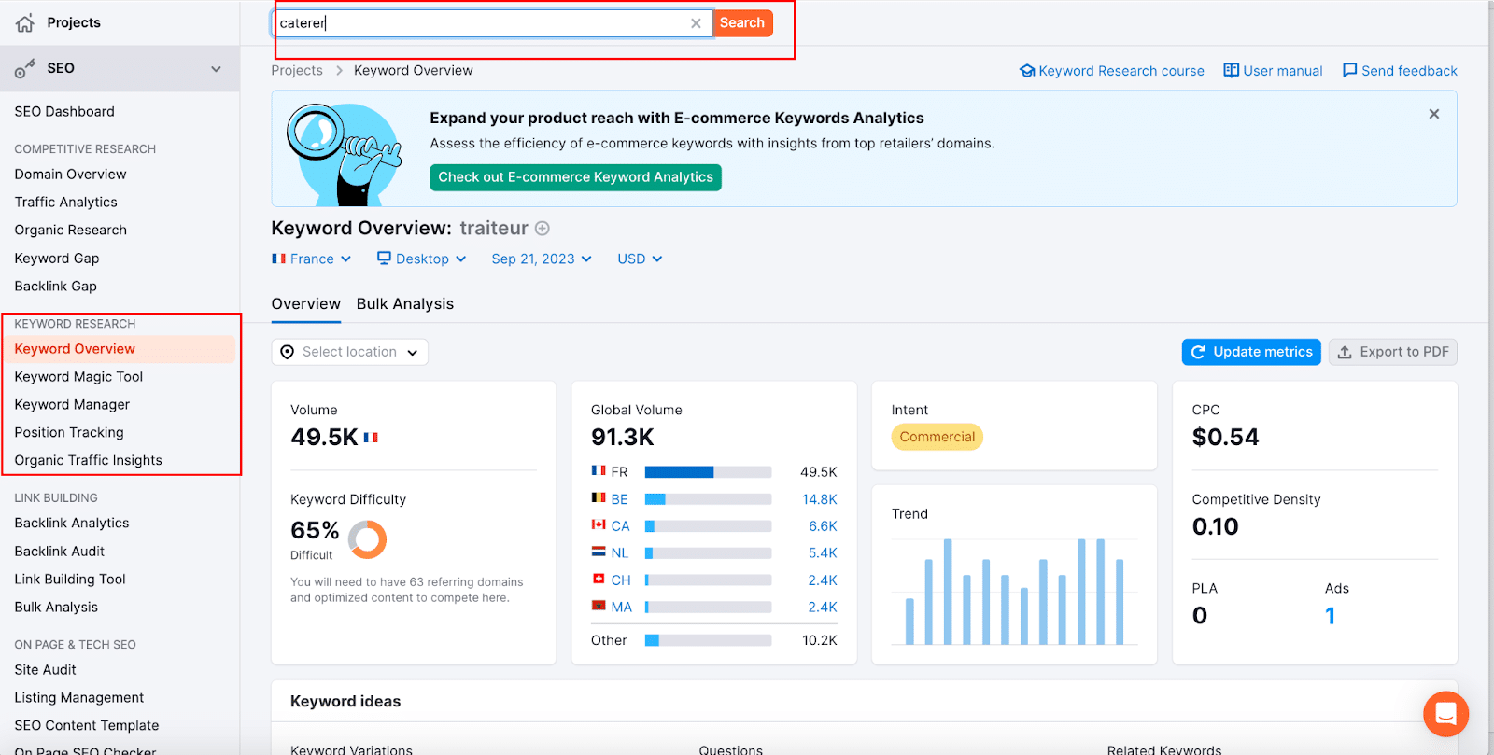Click the plus icon next to traiteur
Image resolution: width=1494 pixels, height=755 pixels.
[543, 229]
